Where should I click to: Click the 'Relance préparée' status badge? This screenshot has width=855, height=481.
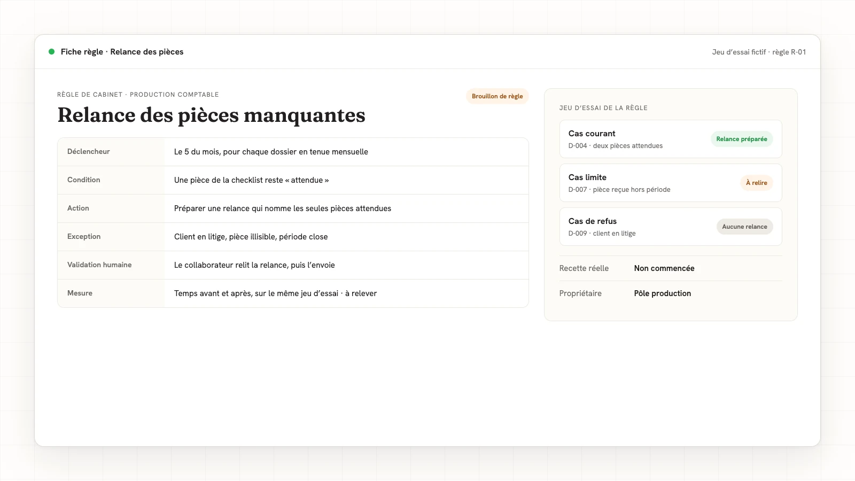click(742, 139)
